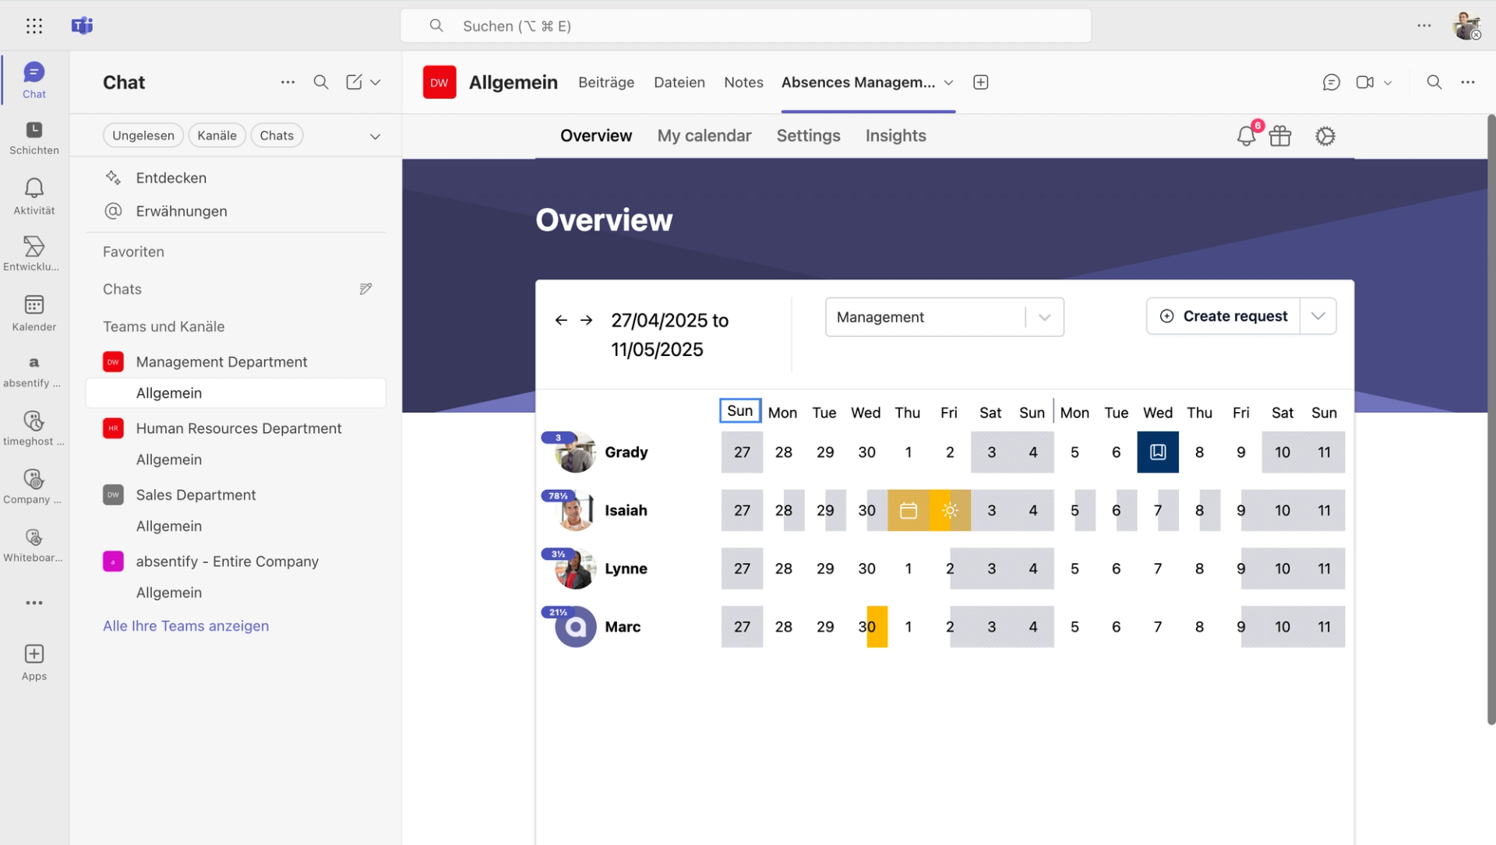
Task: Expand Create request options arrow
Action: click(x=1318, y=316)
